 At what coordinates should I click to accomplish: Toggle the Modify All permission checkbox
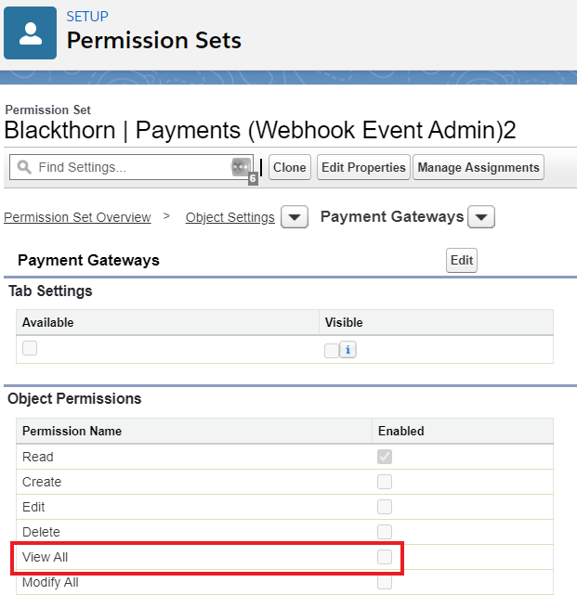point(385,582)
